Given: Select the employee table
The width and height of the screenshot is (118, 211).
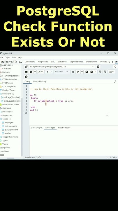Looking at the screenshot, I should (9, 122).
